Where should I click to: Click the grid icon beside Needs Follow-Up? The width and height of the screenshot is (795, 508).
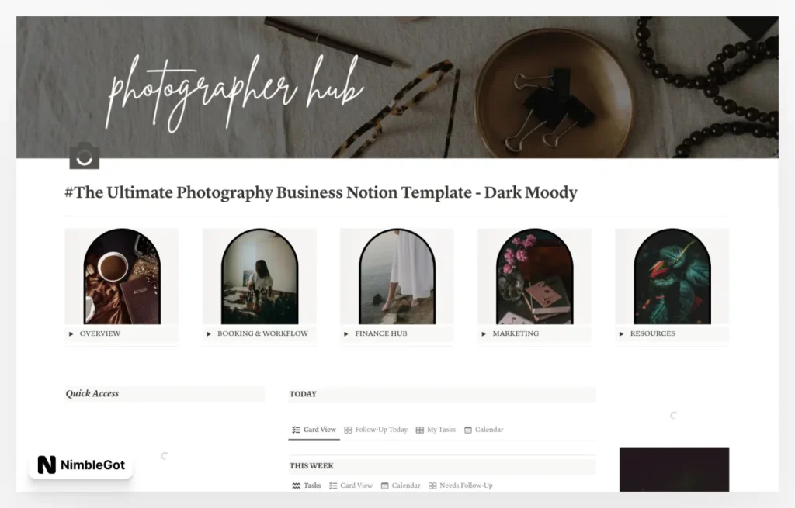(432, 485)
